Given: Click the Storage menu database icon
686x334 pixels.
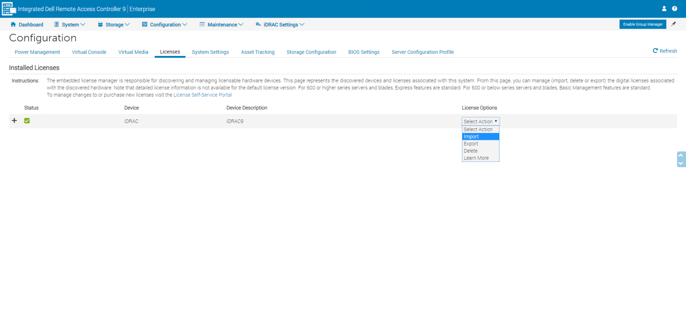Looking at the screenshot, I should pos(100,24).
